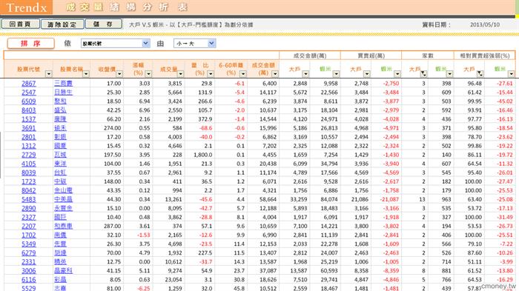Screen dimensions: 519x291
Task: Open 蝦米 filter under 相對買賣超強弱(%) group
Action: coord(512,74)
